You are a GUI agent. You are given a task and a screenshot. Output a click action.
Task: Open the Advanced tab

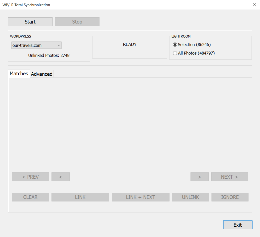(x=41, y=74)
